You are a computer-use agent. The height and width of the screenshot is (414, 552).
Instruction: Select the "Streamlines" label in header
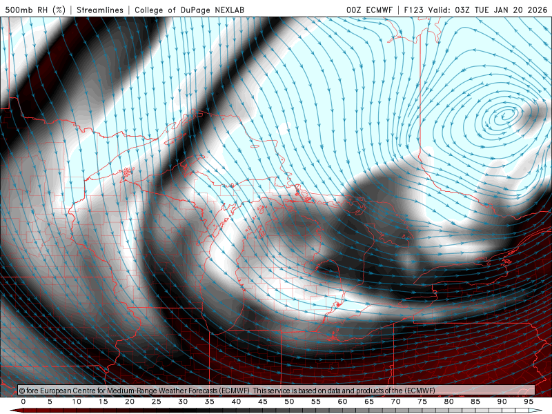click(x=100, y=10)
